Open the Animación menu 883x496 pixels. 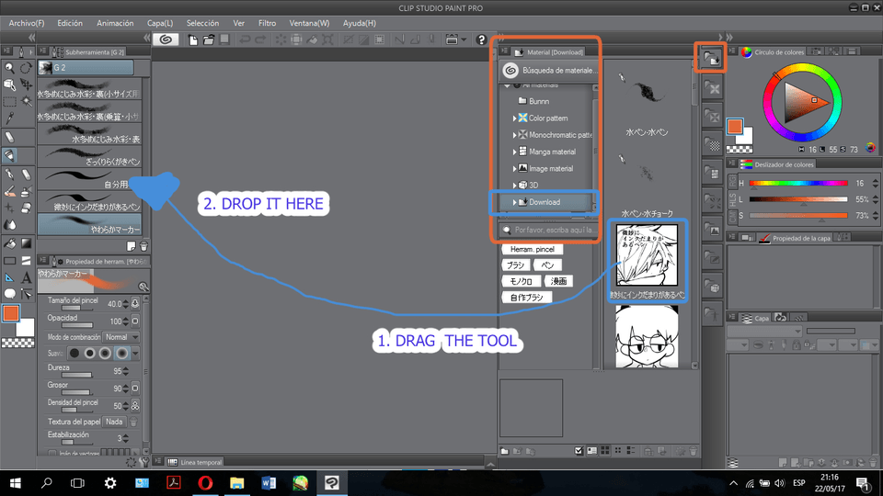(x=116, y=22)
